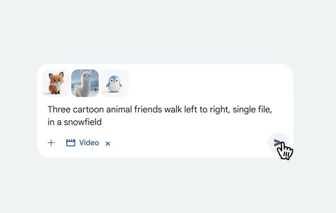Place cursor in the prompt text field
Screen dimensions: 336x213
point(160,116)
